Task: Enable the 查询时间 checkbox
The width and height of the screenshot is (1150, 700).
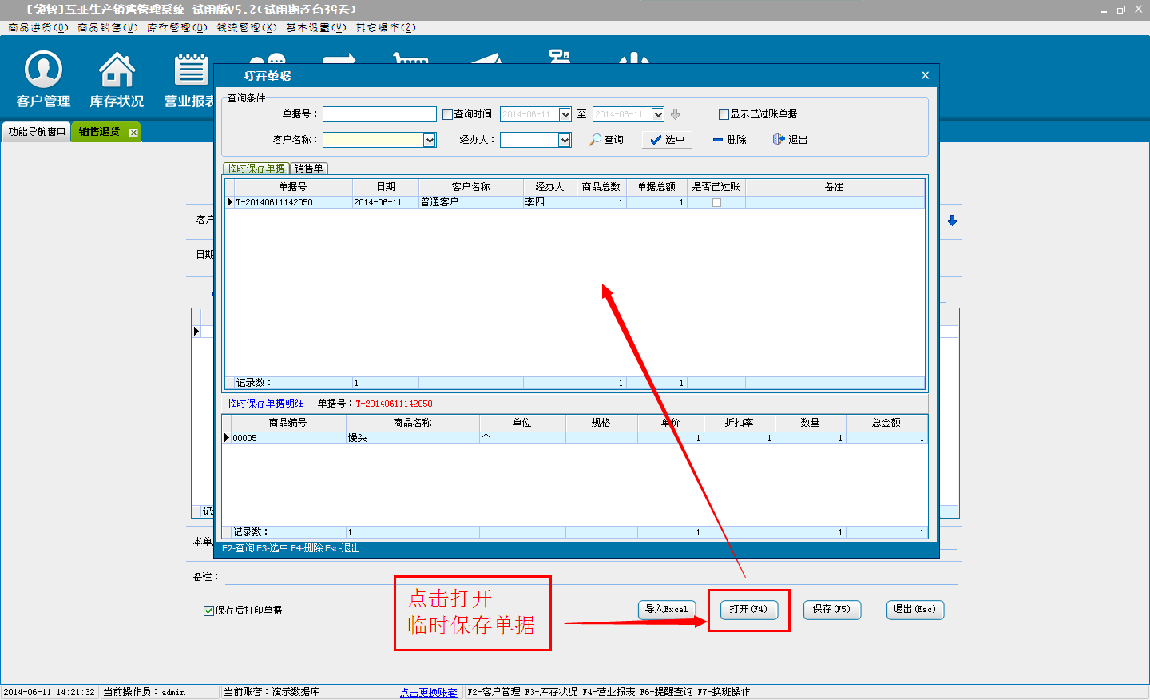Action: point(448,115)
